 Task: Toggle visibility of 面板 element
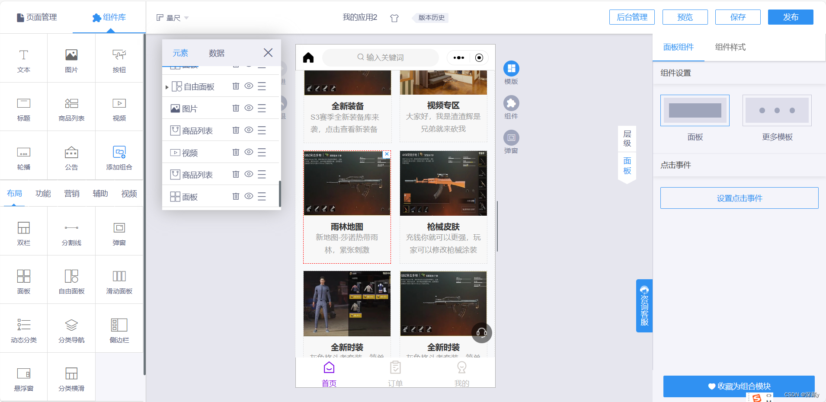point(249,196)
